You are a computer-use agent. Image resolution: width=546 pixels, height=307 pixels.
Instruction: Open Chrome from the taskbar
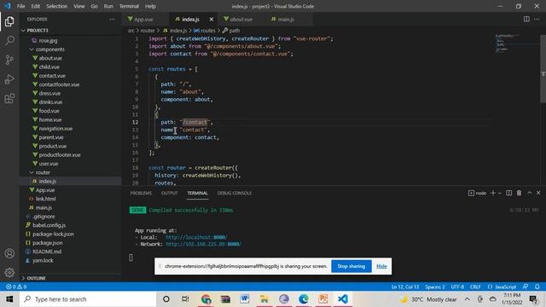(206, 299)
